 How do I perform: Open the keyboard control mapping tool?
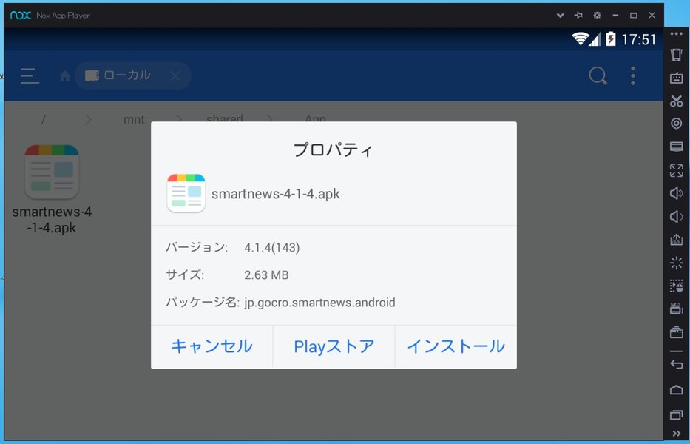pyautogui.click(x=677, y=78)
